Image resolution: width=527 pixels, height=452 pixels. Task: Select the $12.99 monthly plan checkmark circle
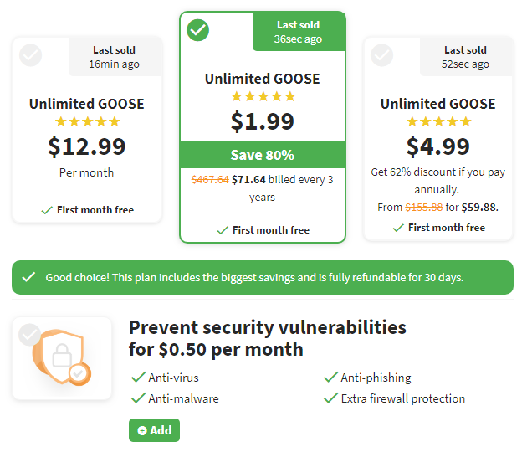click(x=31, y=55)
